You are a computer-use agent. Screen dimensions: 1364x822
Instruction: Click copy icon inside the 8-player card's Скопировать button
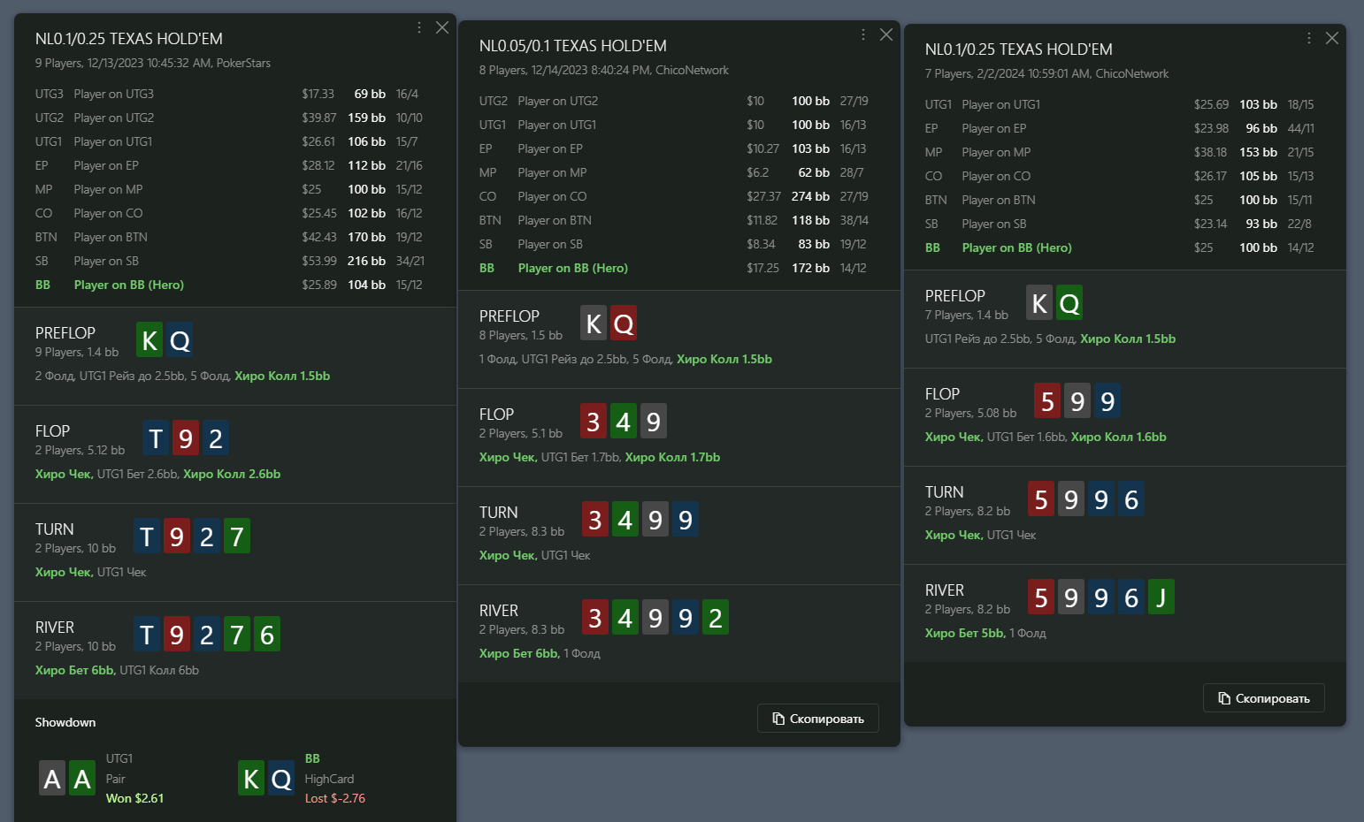[778, 719]
